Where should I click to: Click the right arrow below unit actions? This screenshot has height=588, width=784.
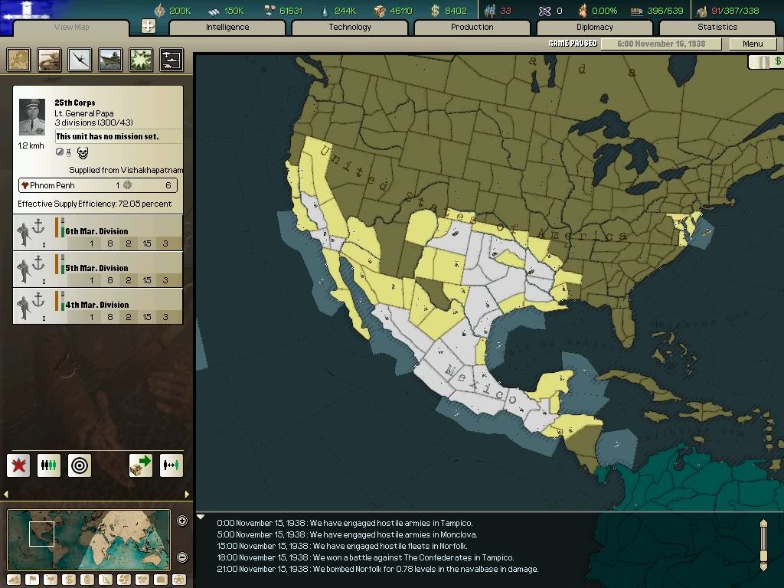coord(187,494)
